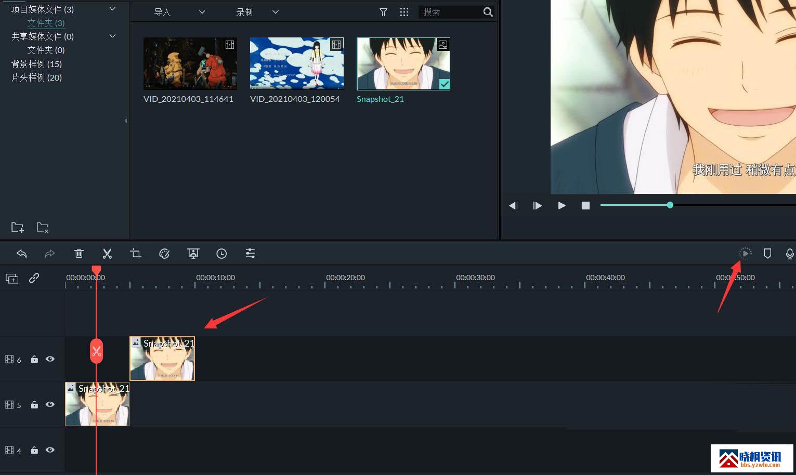Expand the 录制 dropdown arrow
The image size is (796, 475).
(276, 12)
